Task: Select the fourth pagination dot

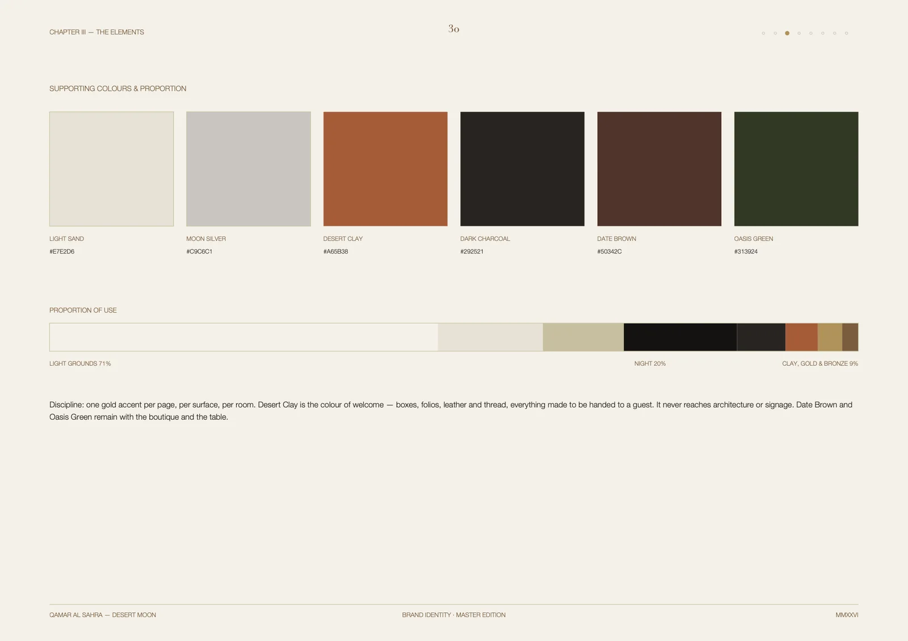Action: 799,33
